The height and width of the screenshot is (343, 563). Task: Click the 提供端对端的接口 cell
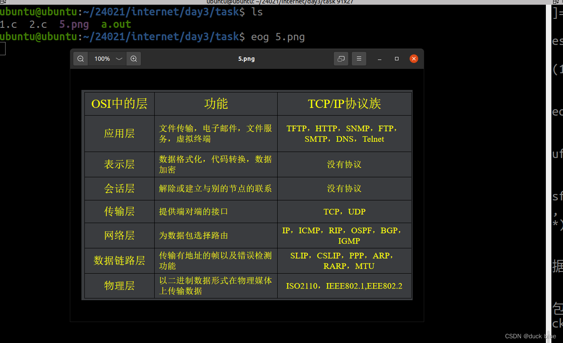(216, 212)
